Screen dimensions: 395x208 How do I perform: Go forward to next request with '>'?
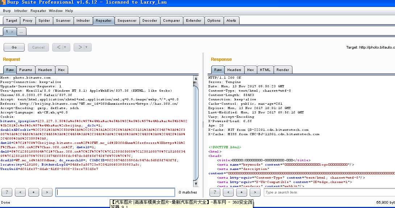(x=80, y=47)
